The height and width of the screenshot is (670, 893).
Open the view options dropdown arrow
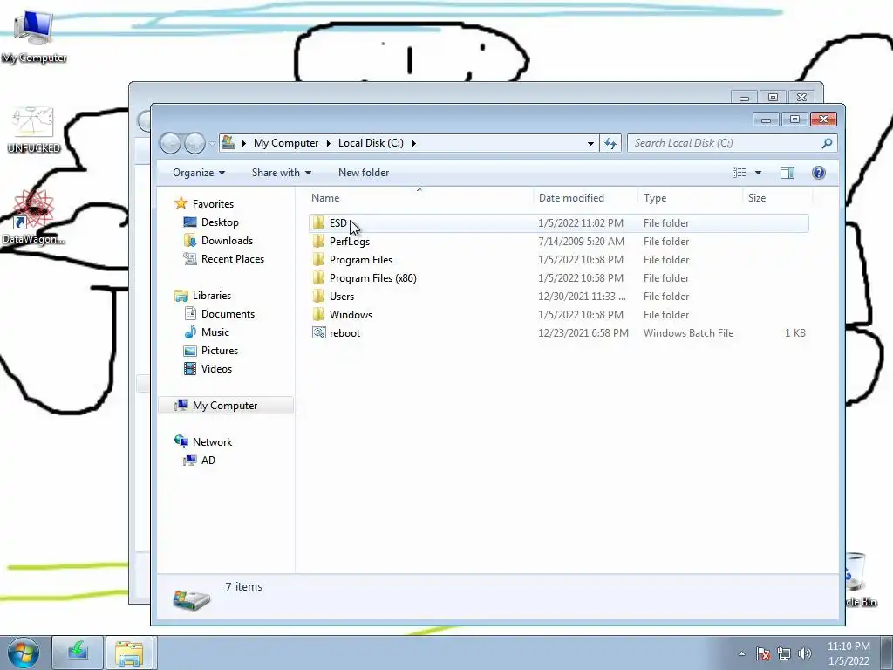coord(758,173)
